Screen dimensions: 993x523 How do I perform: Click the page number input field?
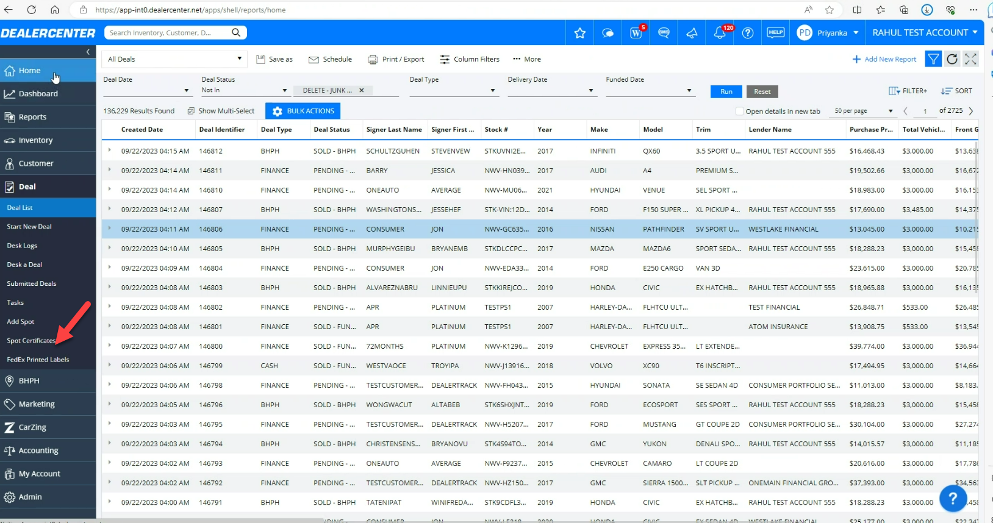(925, 111)
